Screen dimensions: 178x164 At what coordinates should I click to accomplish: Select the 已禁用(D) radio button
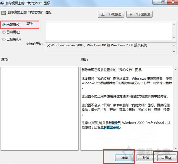4,39
